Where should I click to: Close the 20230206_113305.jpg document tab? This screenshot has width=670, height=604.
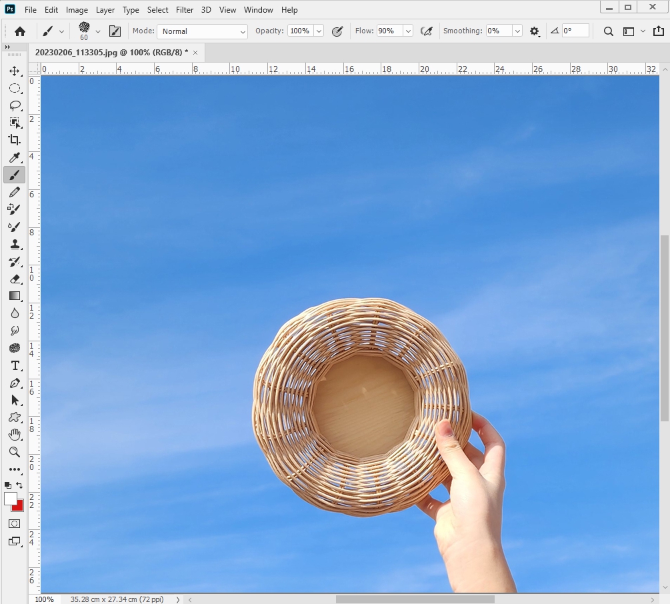tap(195, 53)
